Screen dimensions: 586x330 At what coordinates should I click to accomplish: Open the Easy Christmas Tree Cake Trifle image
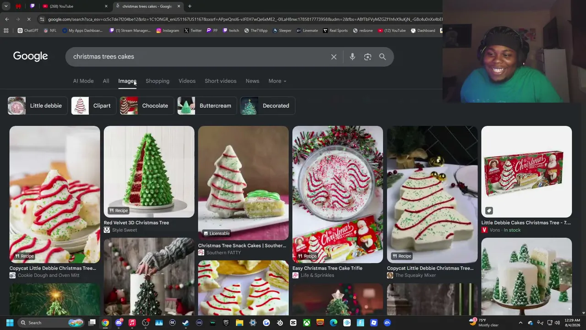pyautogui.click(x=337, y=194)
